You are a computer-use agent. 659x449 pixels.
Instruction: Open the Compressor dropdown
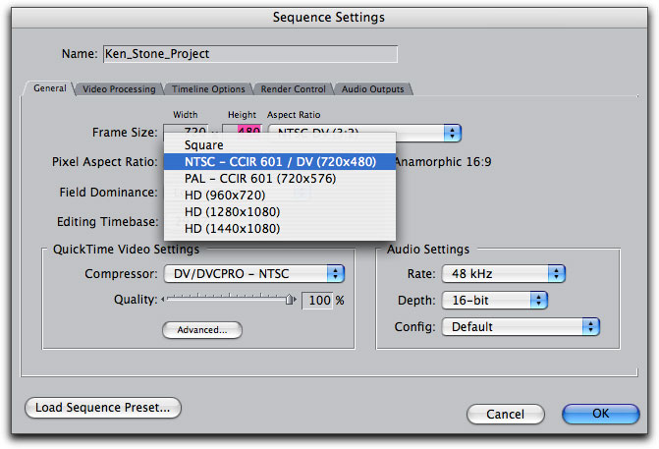tap(253, 273)
